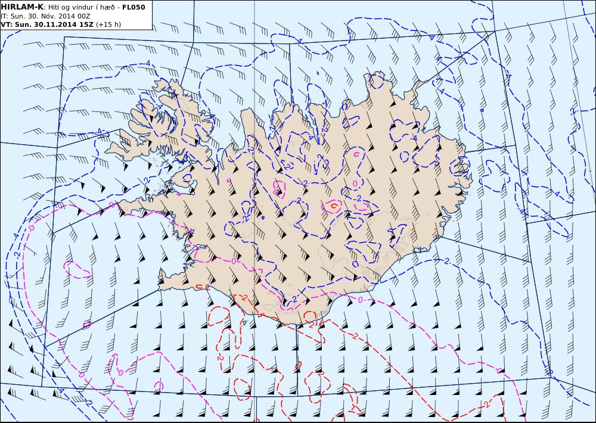Click the '(+15 h)' forecast offset text
This screenshot has height=423, width=596.
coord(108,24)
